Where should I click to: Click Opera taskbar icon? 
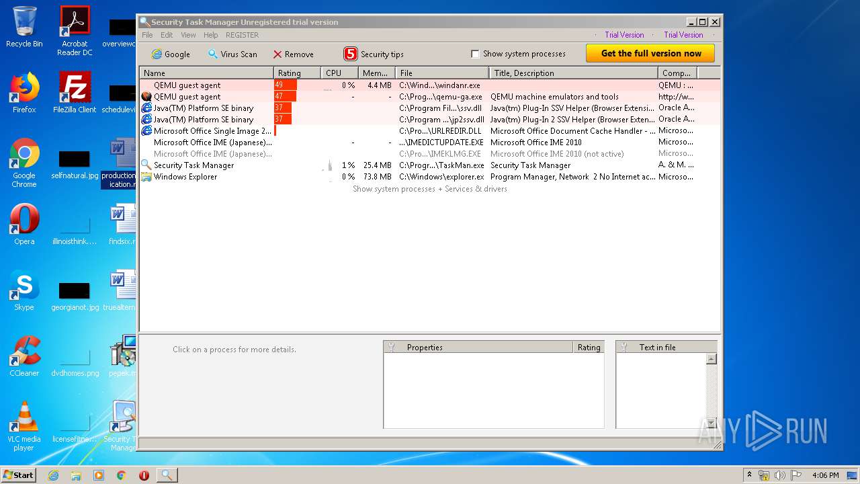144,475
